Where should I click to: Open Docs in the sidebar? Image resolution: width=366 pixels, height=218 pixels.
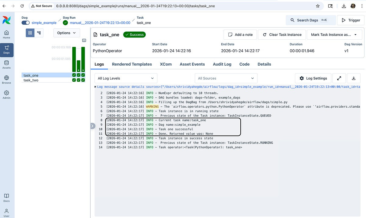(6, 198)
